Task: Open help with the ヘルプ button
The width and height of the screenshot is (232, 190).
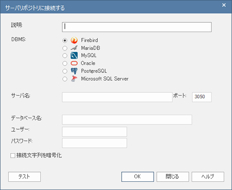Action: (208, 176)
